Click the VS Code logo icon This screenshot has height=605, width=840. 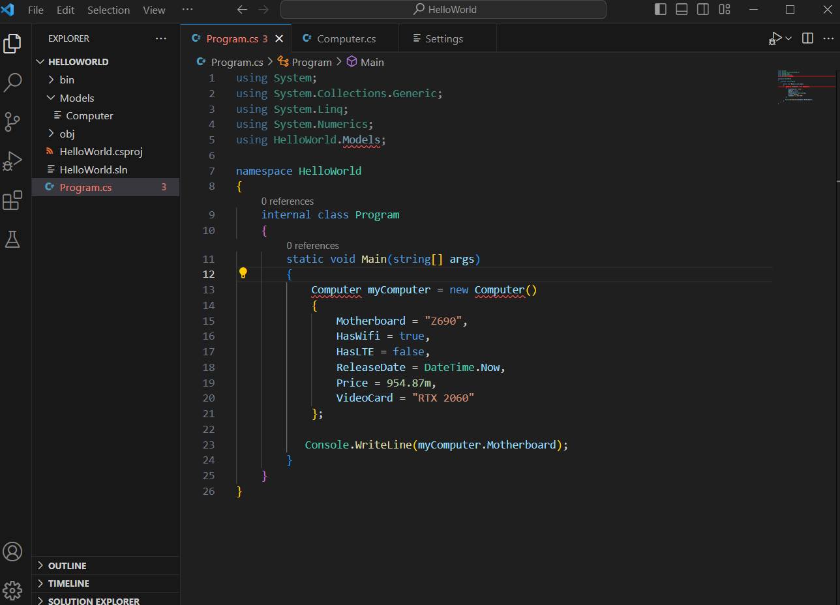[x=7, y=10]
